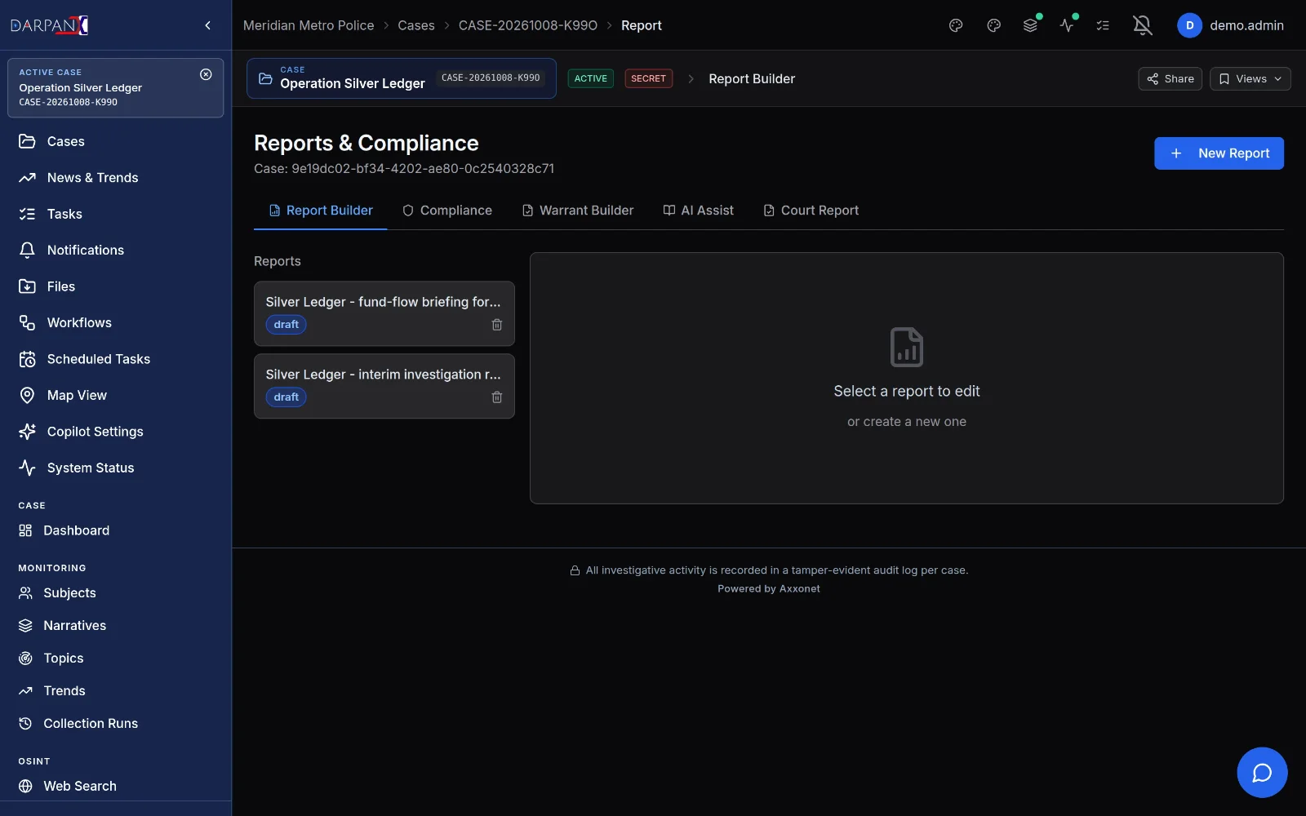Screen dimensions: 1306x816
Task: Open Web Search under OSINT
Action: 115,786
